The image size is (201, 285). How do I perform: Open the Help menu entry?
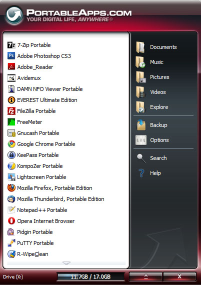point(150,173)
